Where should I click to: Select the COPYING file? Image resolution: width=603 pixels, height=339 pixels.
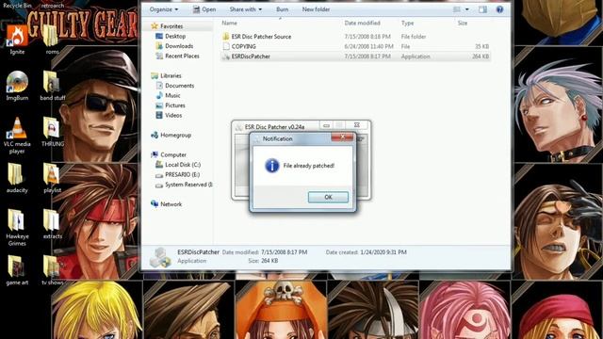pyautogui.click(x=244, y=46)
